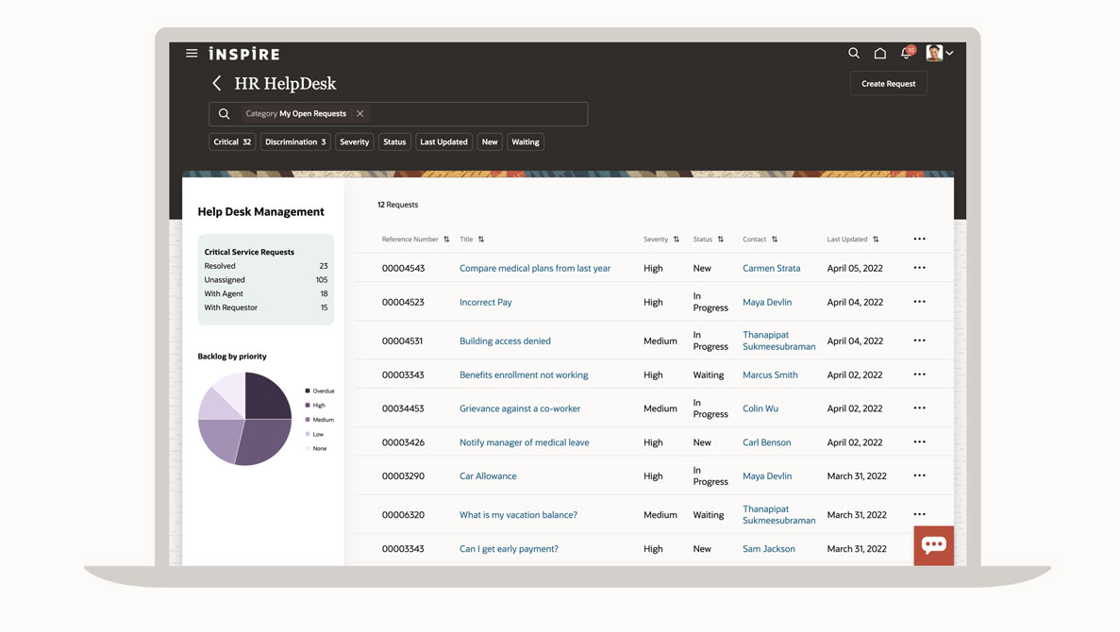Remove the My Open Requests filter
Screen dimensions: 1120x632
click(x=359, y=113)
